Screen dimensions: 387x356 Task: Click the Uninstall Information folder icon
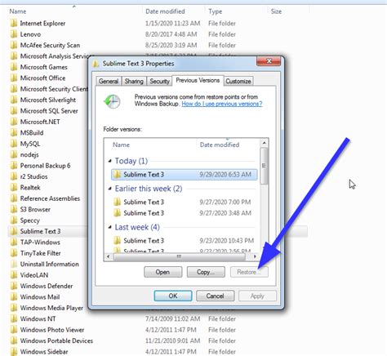[x=14, y=264]
